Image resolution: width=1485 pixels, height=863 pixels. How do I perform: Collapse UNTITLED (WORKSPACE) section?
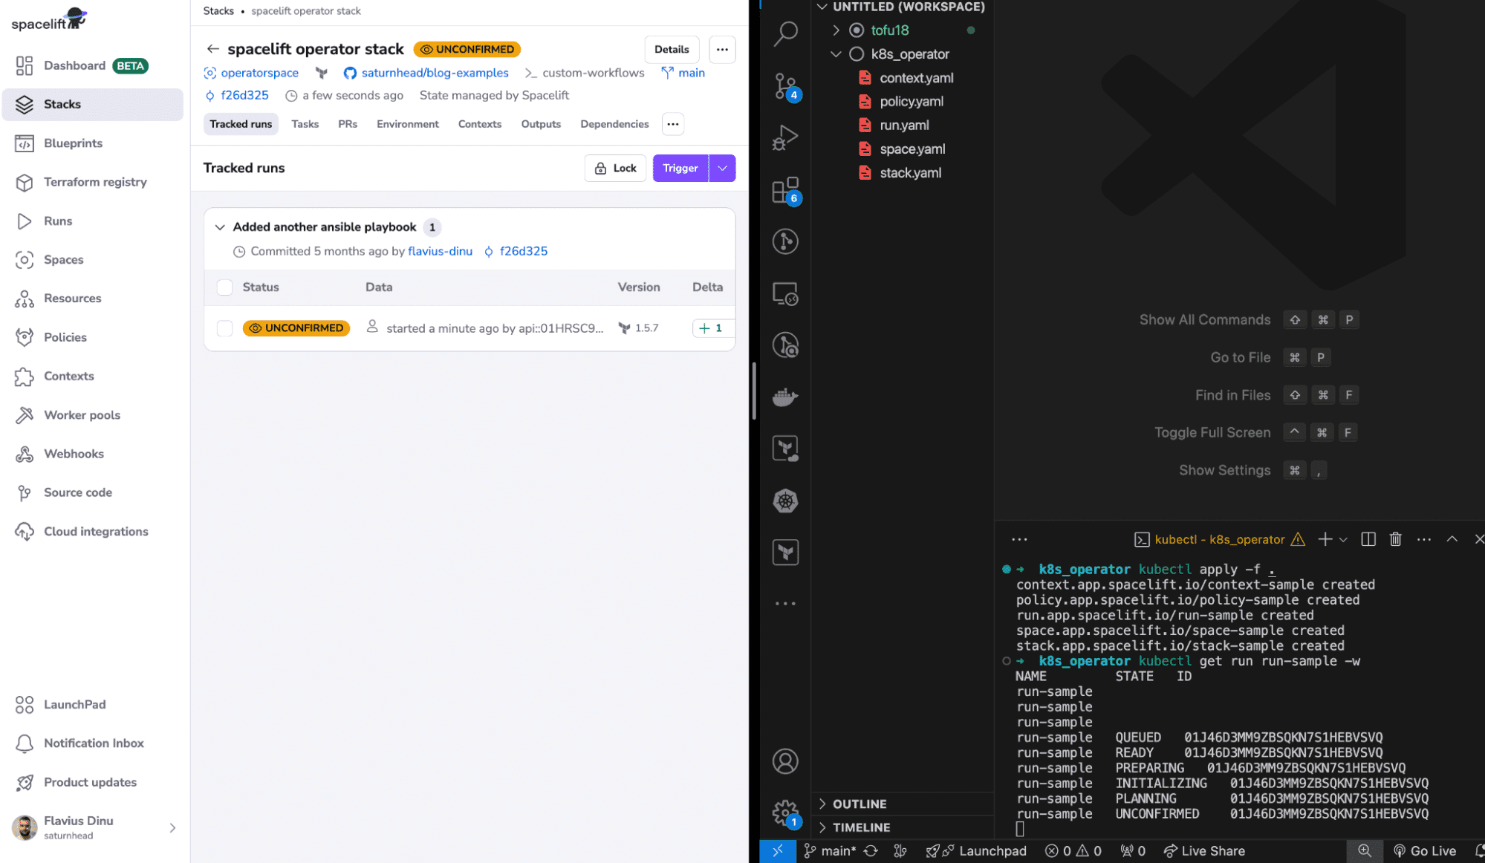(903, 7)
